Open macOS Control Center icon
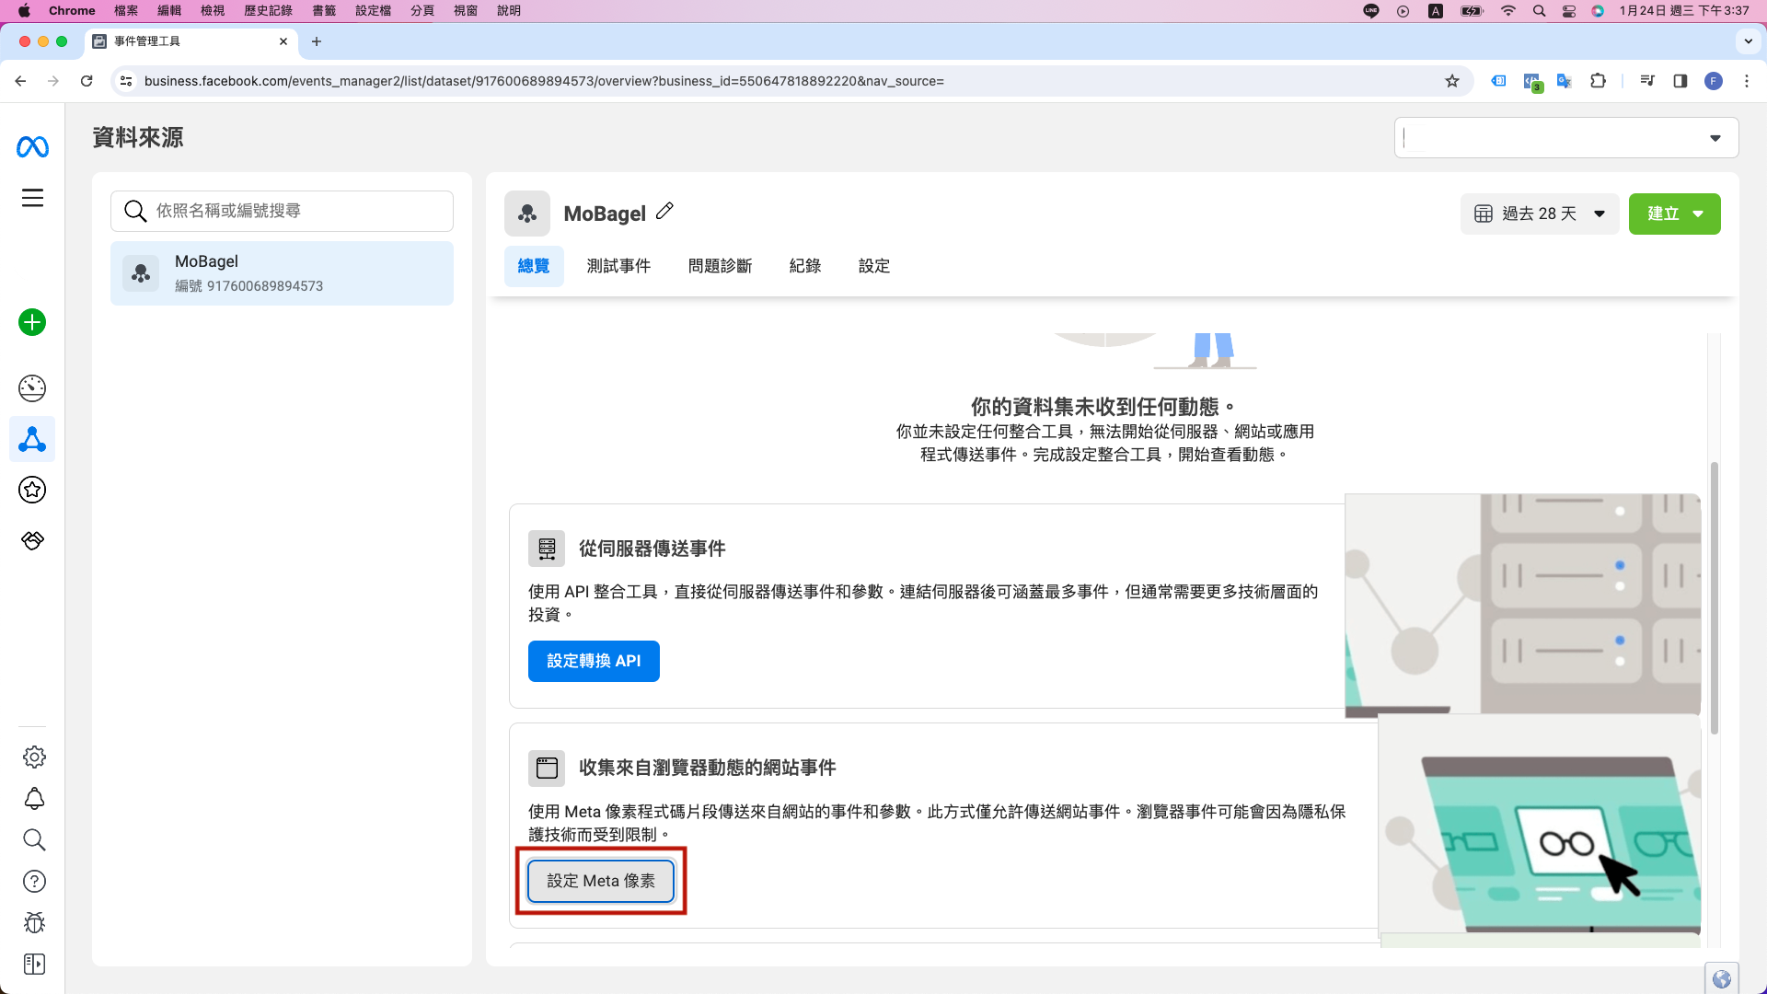 (x=1569, y=11)
